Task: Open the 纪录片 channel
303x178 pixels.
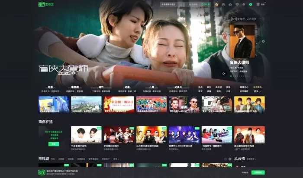Action: click(178, 87)
